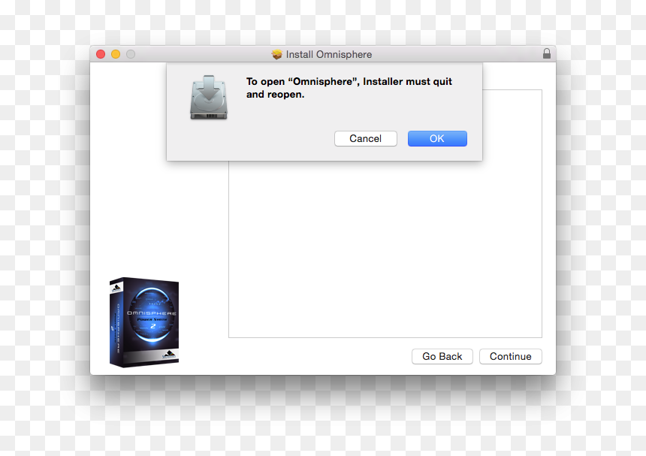Click the Installer hard drive icon in dialog
Viewport: 646px width, 456px height.
(209, 98)
